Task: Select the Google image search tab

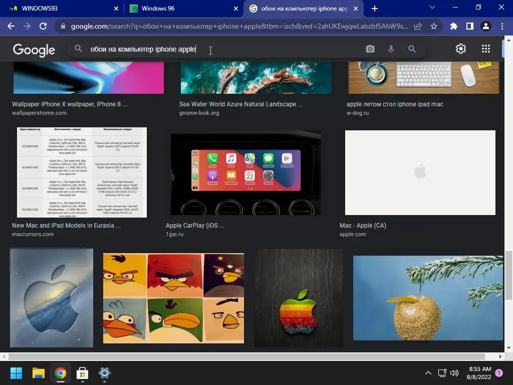Action: (303, 9)
